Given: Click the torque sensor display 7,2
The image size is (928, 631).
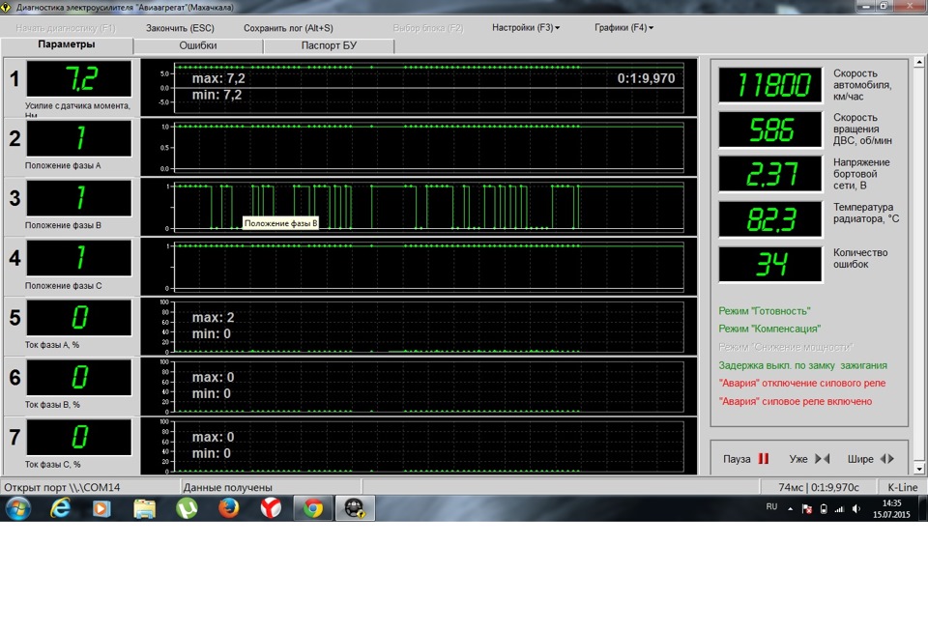Looking at the screenshot, I should [x=79, y=78].
